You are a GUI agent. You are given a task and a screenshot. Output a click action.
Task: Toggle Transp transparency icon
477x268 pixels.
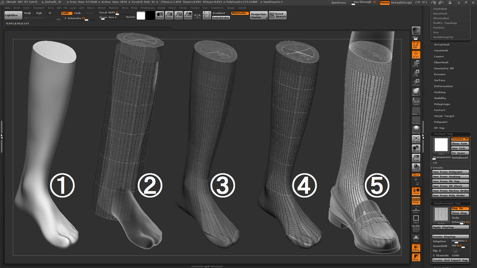pos(416,248)
